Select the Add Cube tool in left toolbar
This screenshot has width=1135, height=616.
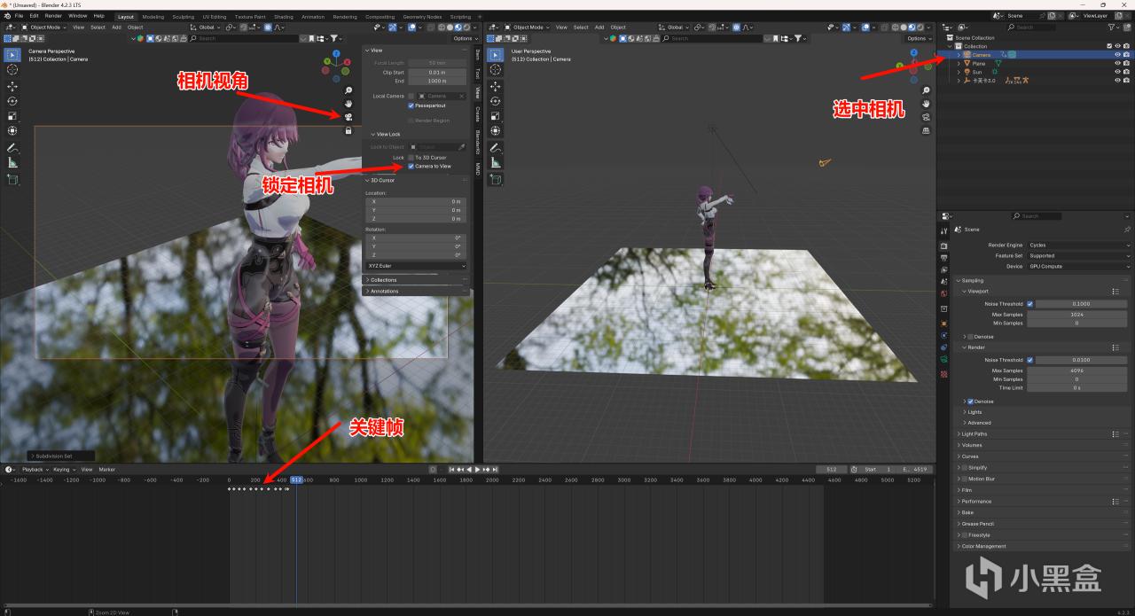tap(12, 180)
